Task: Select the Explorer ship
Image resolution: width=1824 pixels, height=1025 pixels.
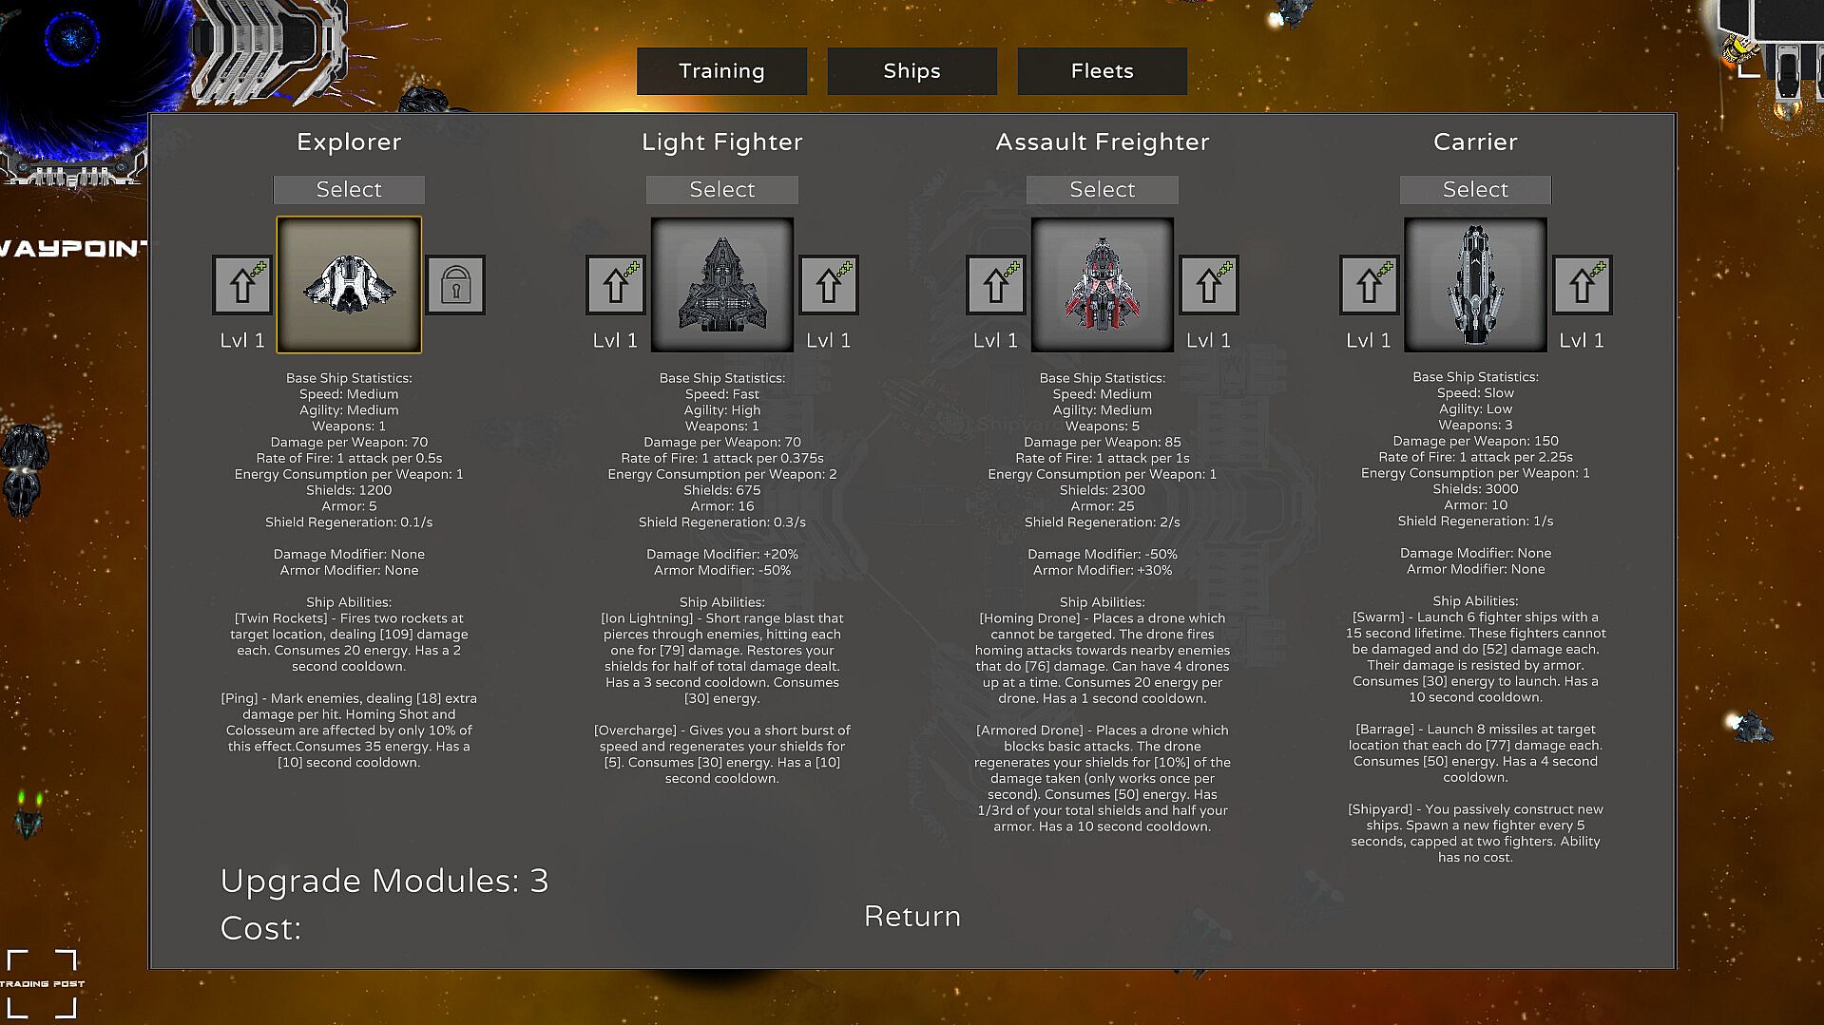Action: pos(349,189)
